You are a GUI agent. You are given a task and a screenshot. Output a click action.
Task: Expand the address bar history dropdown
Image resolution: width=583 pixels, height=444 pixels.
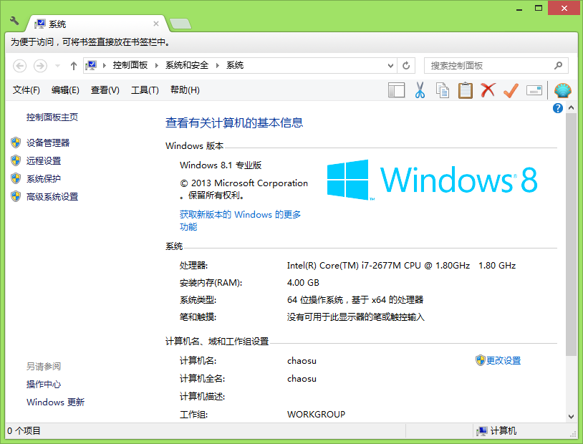pos(390,65)
